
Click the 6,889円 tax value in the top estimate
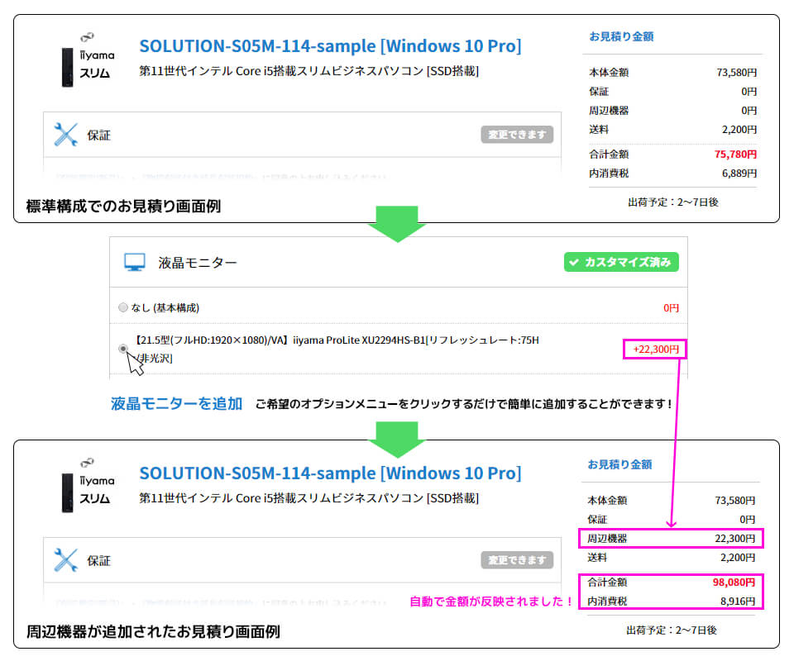[739, 174]
